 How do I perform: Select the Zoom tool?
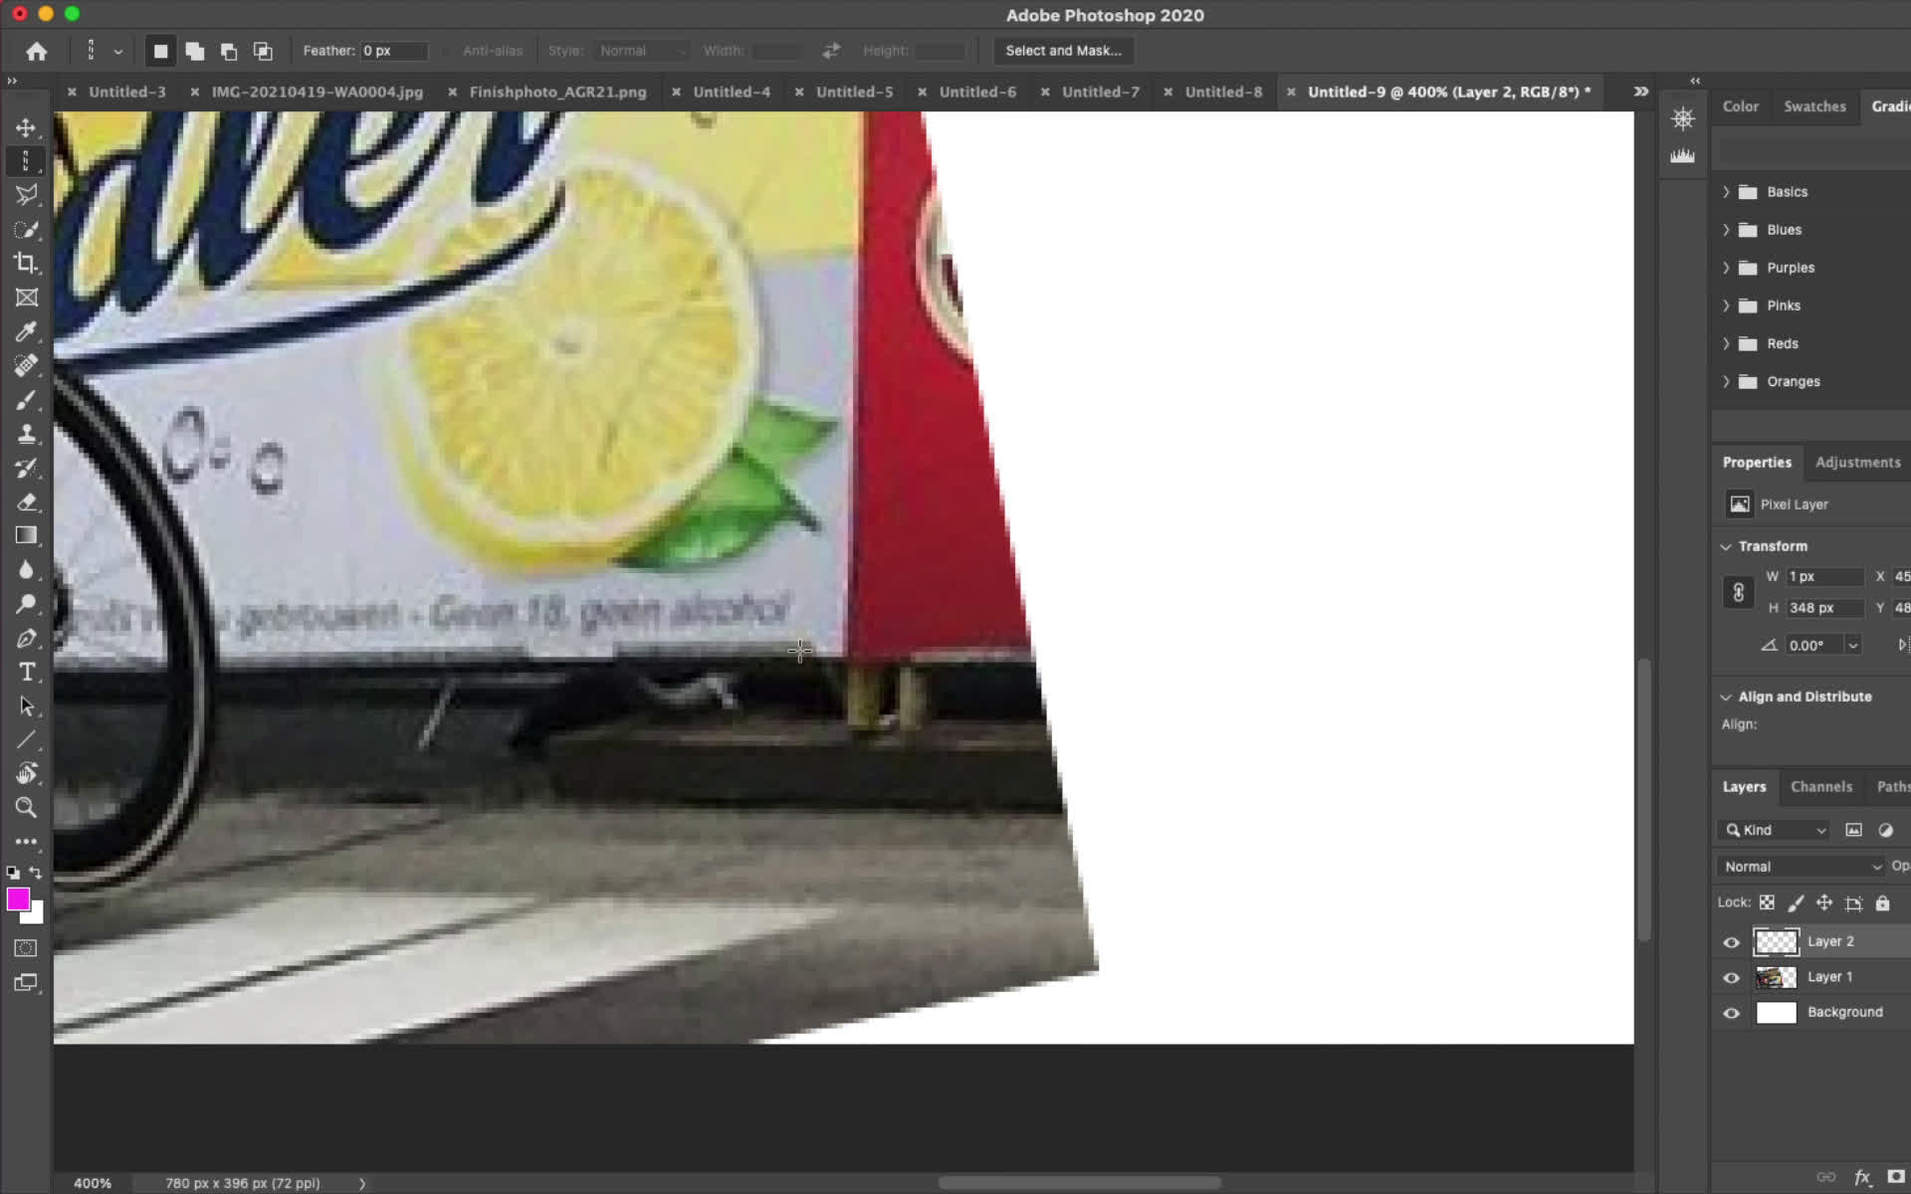point(26,807)
